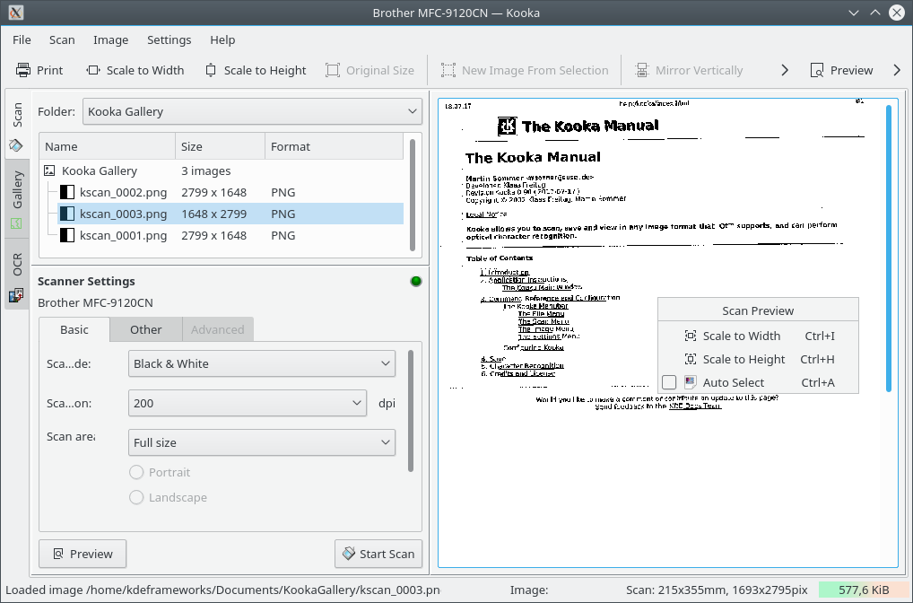Sort by the Size column header

(x=220, y=146)
